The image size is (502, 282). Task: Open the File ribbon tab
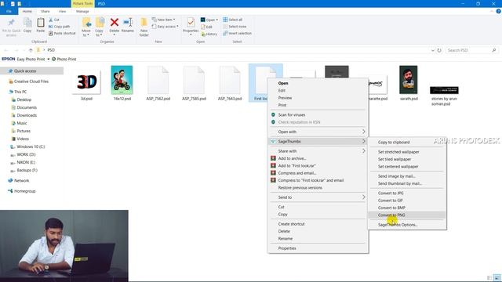point(9,11)
